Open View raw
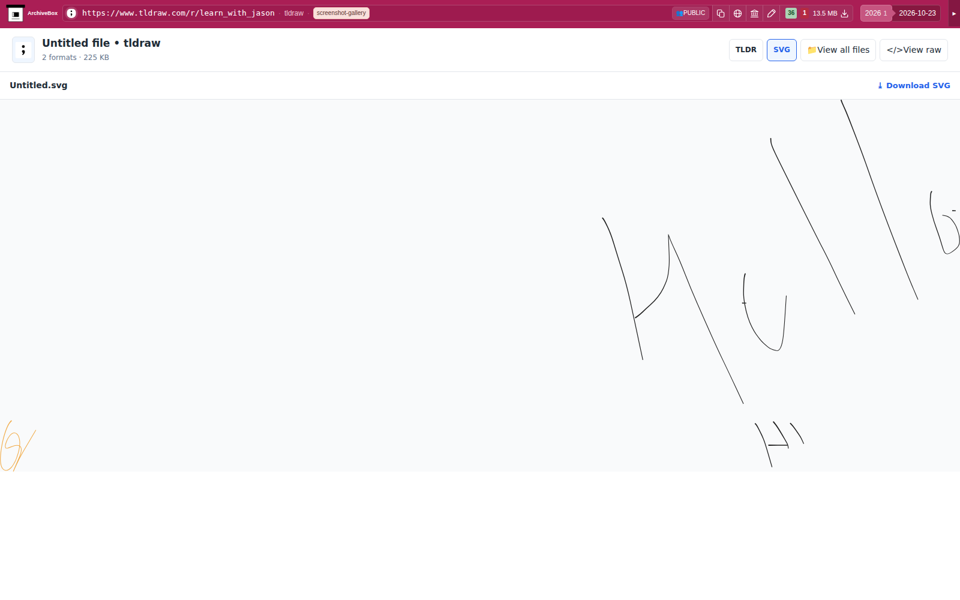 (914, 50)
